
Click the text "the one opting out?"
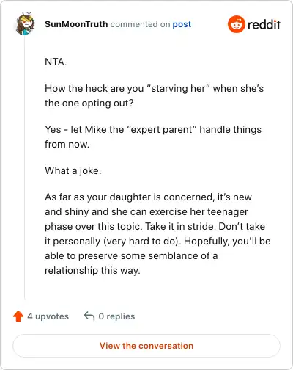[89, 103]
